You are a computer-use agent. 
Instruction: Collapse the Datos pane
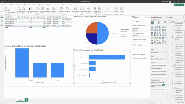[x=184, y=17]
